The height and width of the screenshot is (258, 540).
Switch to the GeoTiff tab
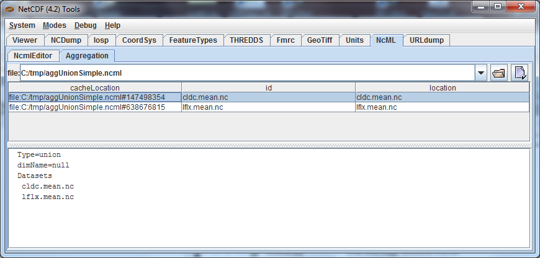tap(320, 40)
